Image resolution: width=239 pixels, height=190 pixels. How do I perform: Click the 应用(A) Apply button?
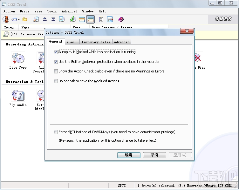180,155
